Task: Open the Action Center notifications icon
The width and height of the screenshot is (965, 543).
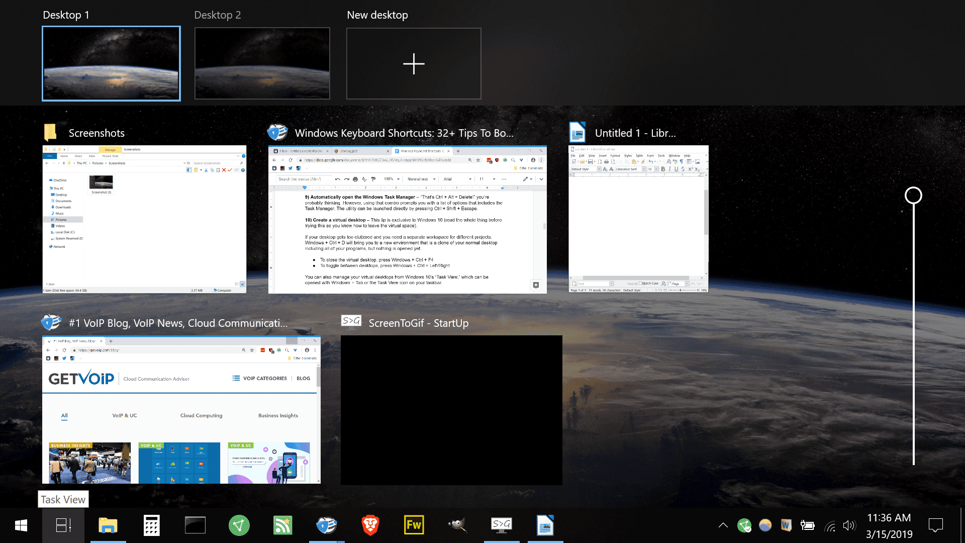Action: point(936,525)
